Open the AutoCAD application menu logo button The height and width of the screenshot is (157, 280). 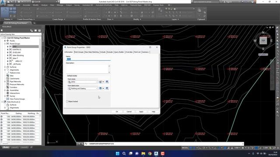coord(3,3)
